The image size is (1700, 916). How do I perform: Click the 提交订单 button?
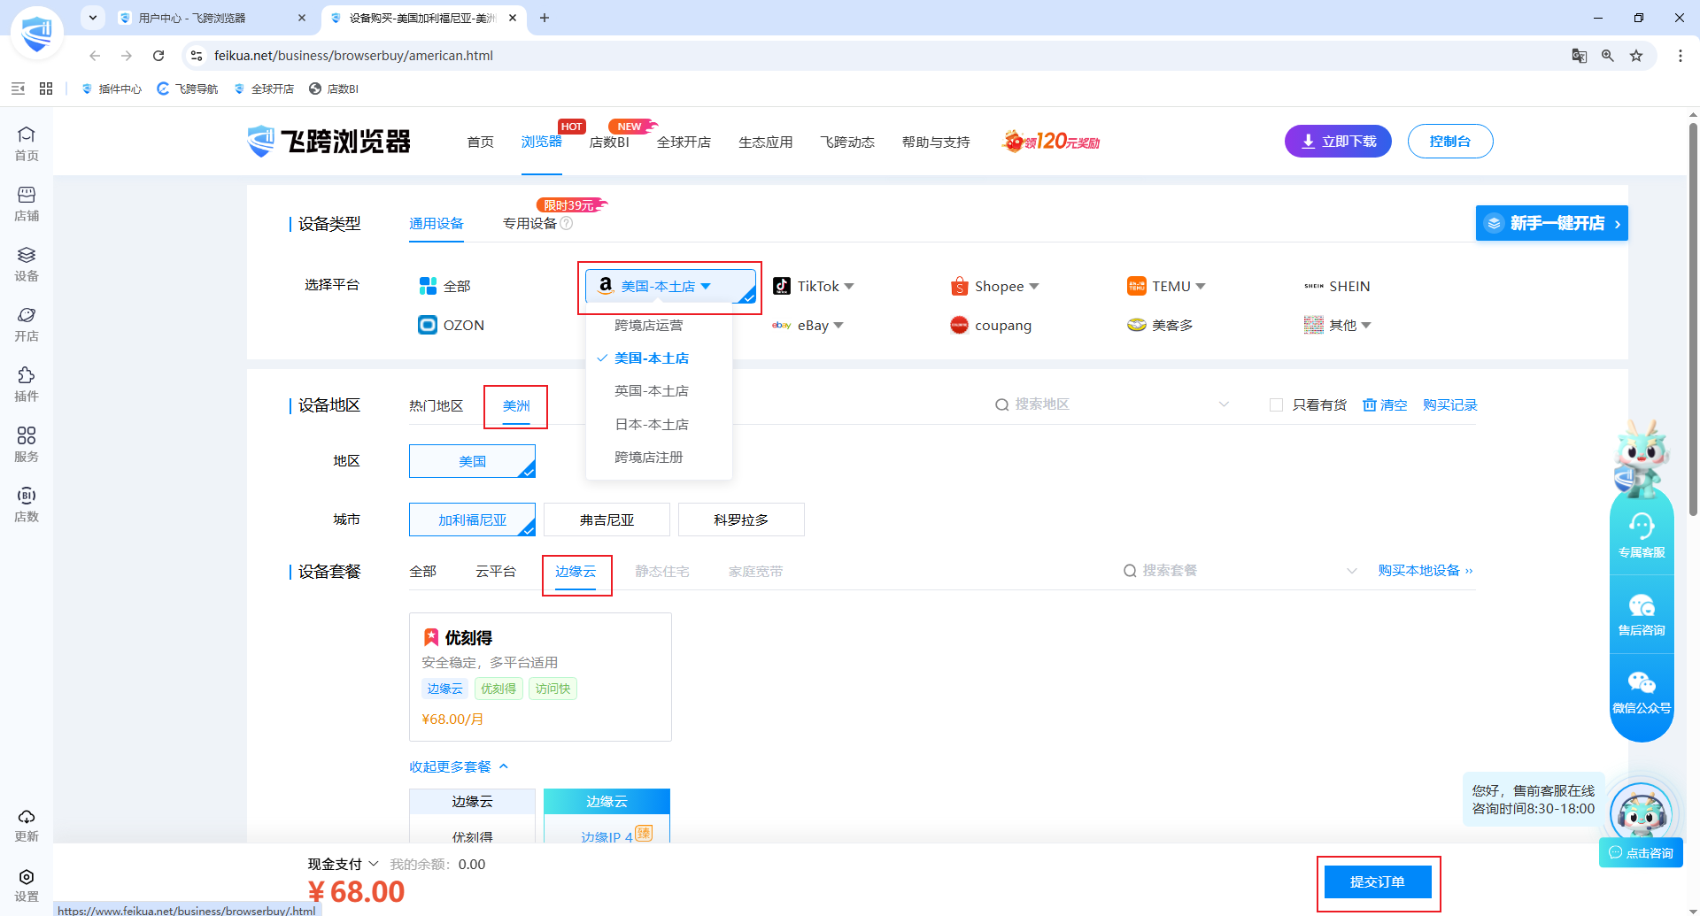1378,881
